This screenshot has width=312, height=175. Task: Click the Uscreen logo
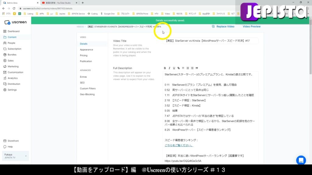point(16,22)
